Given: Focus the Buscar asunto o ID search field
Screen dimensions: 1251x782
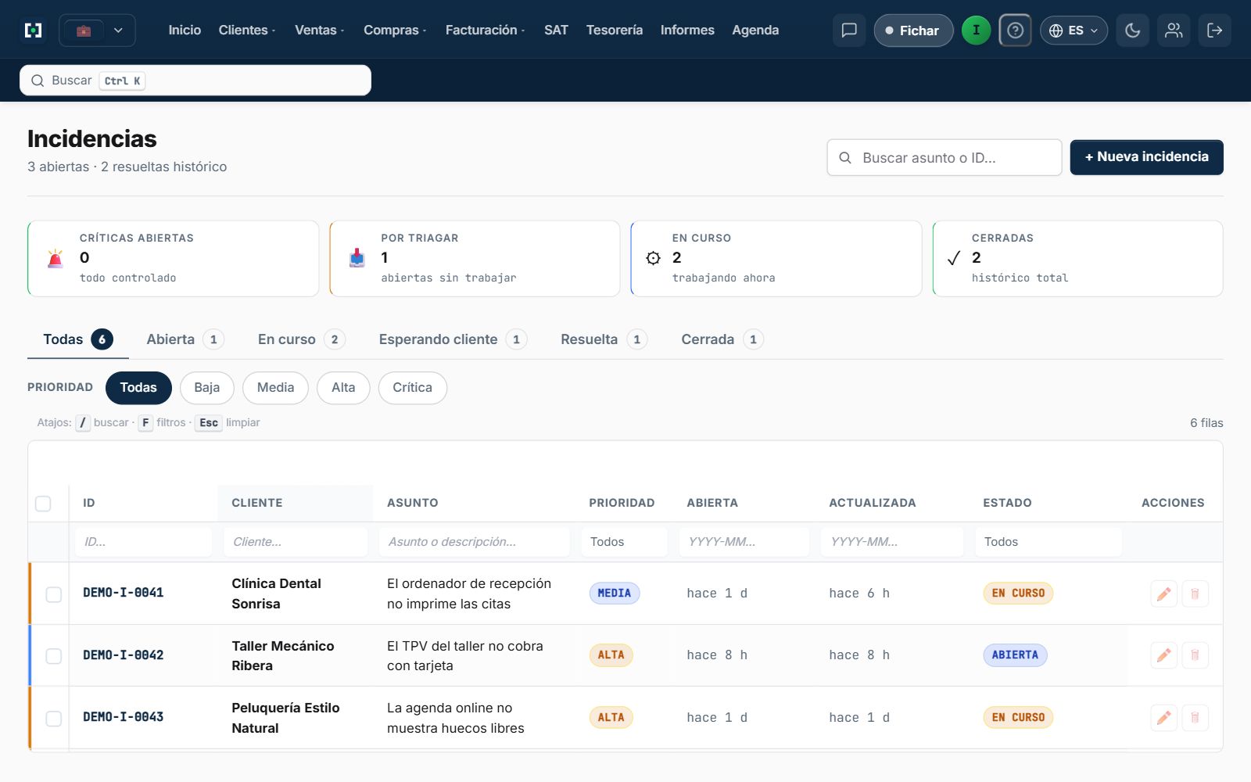Looking at the screenshot, I should [x=945, y=157].
